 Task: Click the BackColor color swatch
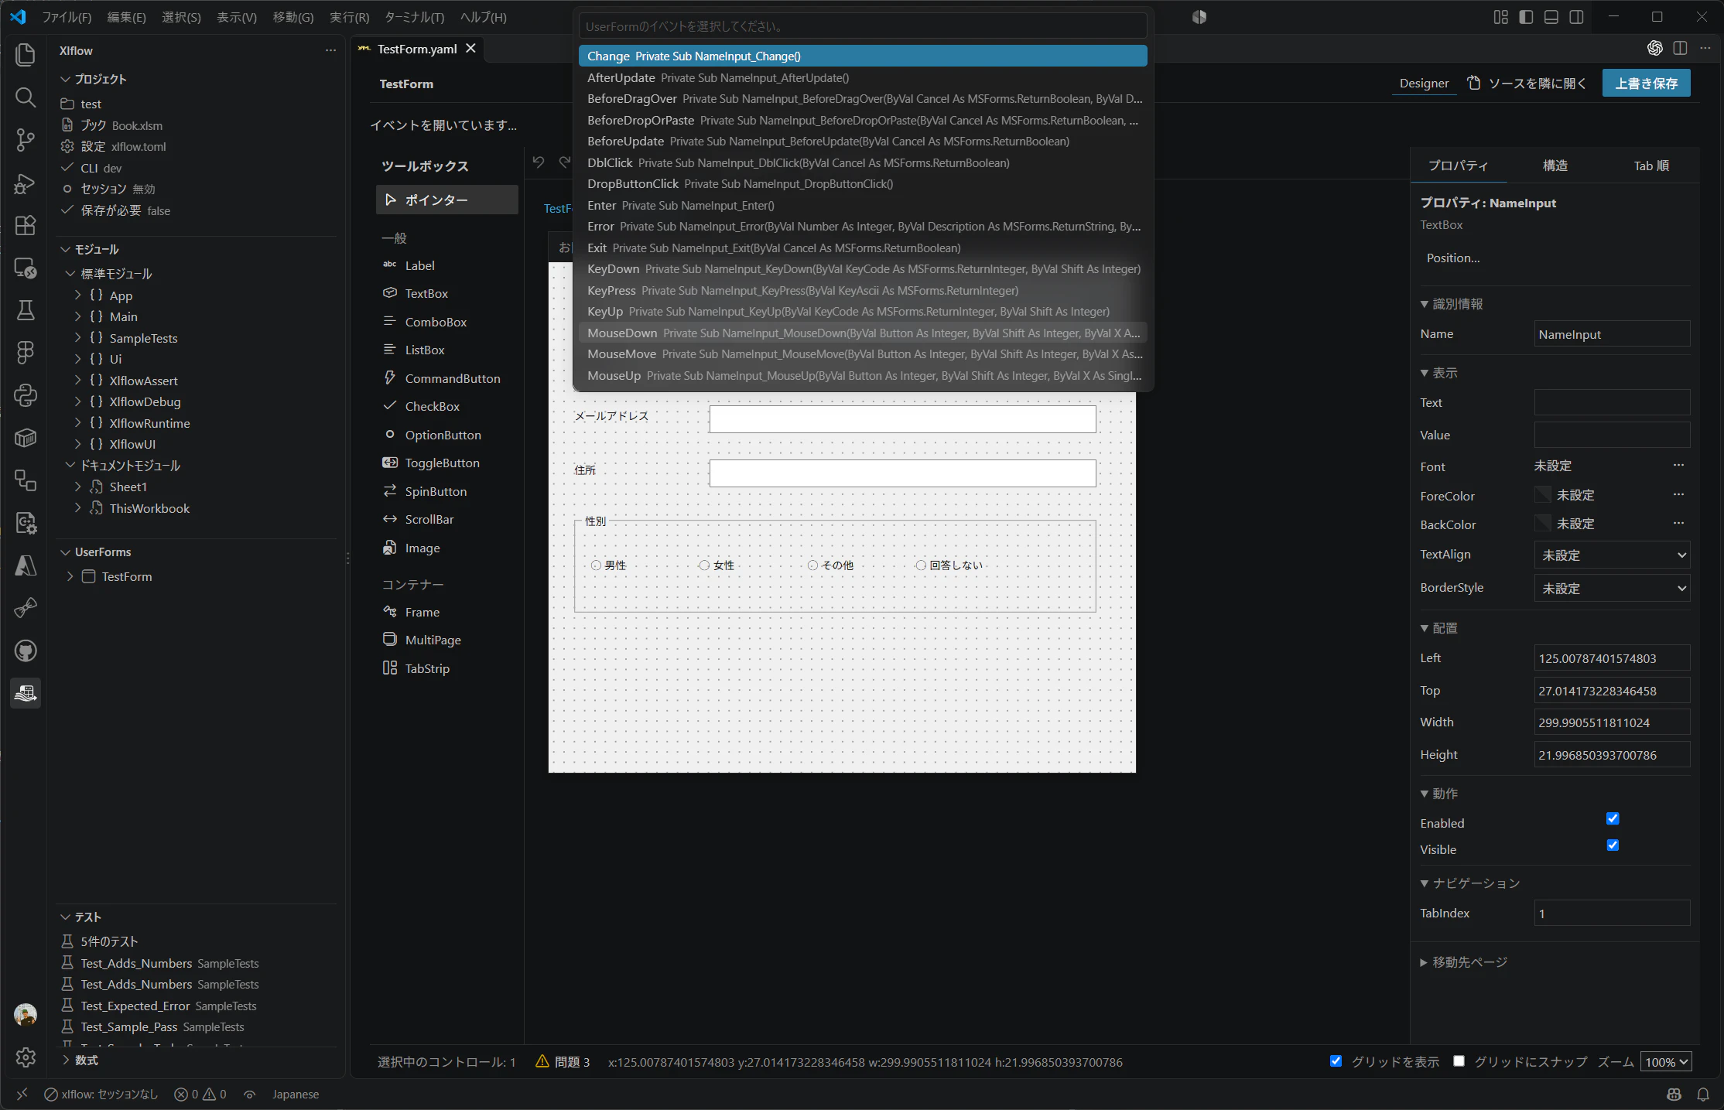1543,523
